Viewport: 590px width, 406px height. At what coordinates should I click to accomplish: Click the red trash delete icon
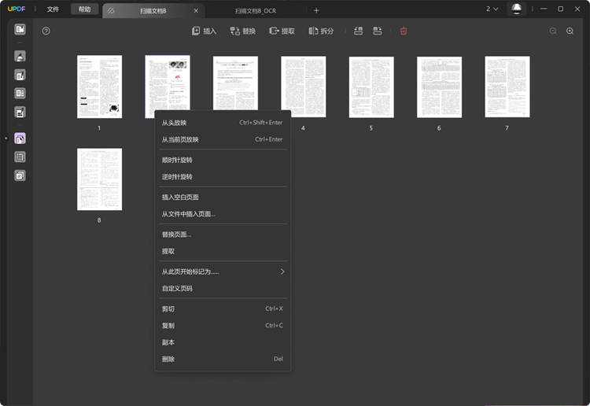pos(404,31)
